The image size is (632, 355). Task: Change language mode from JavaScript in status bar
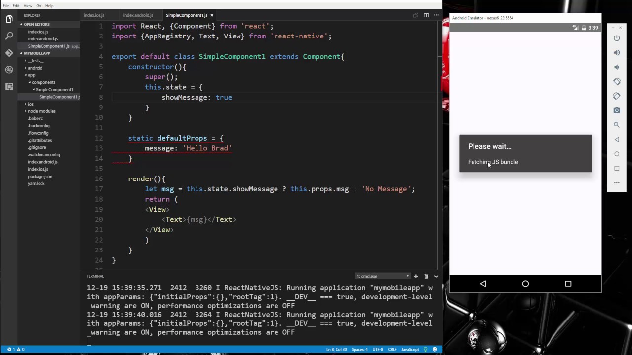tap(410, 349)
